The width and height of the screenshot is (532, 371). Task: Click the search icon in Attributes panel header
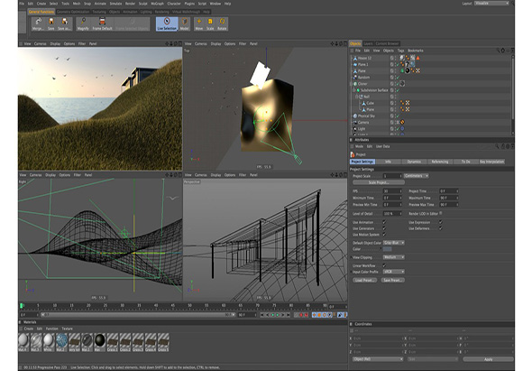coord(497,146)
